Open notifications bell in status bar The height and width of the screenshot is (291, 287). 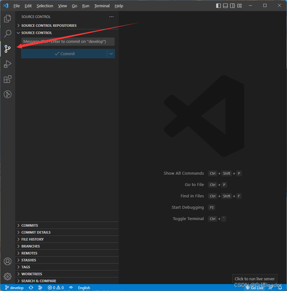[x=280, y=288]
